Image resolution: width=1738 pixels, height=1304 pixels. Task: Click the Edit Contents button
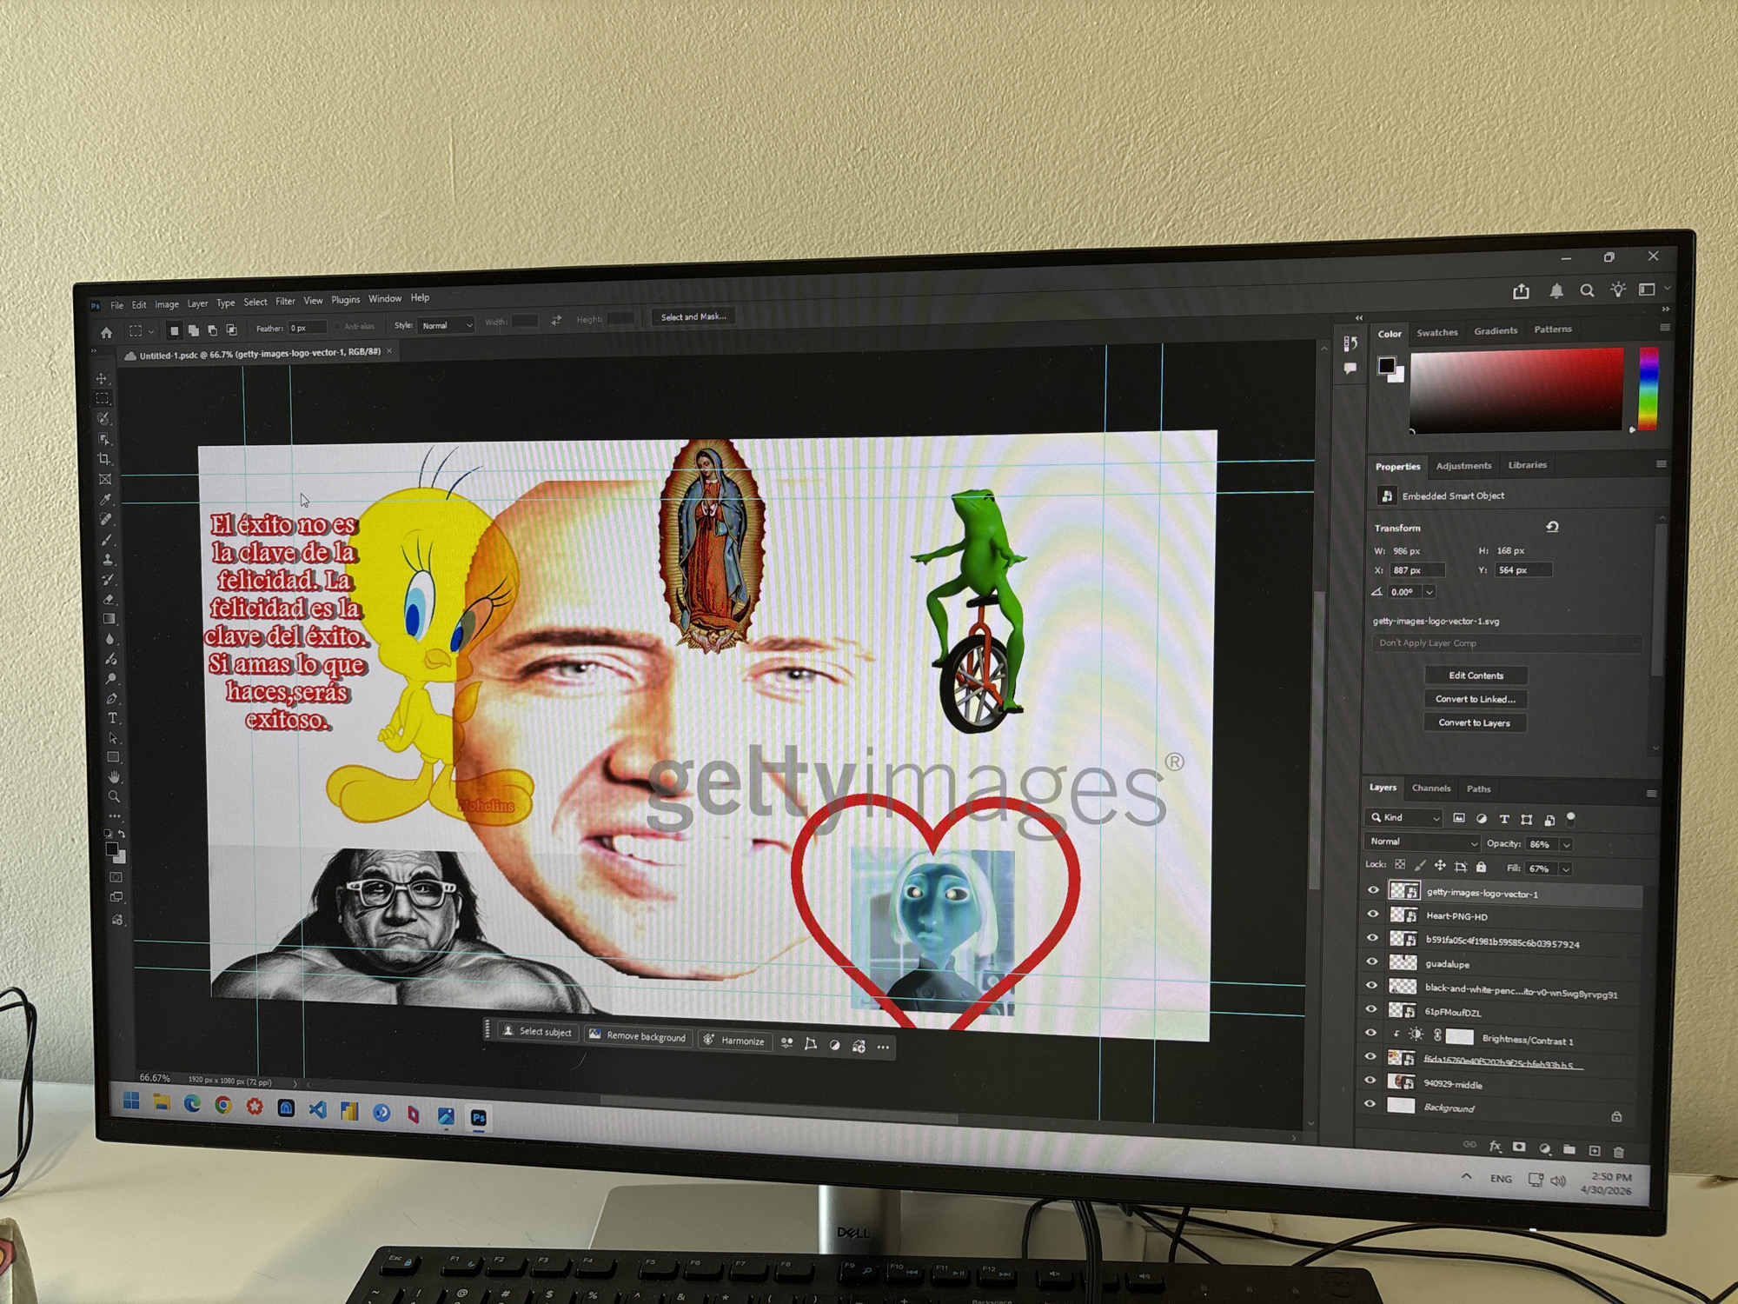pyautogui.click(x=1476, y=675)
